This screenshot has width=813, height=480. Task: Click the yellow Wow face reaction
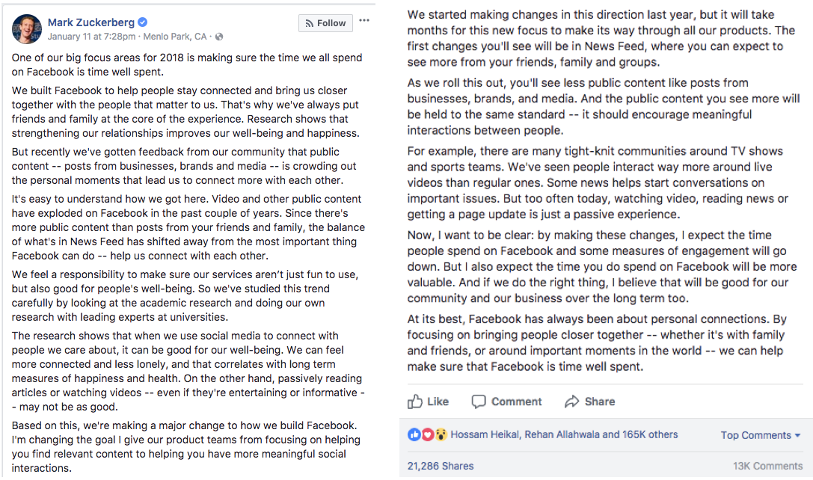click(x=441, y=434)
